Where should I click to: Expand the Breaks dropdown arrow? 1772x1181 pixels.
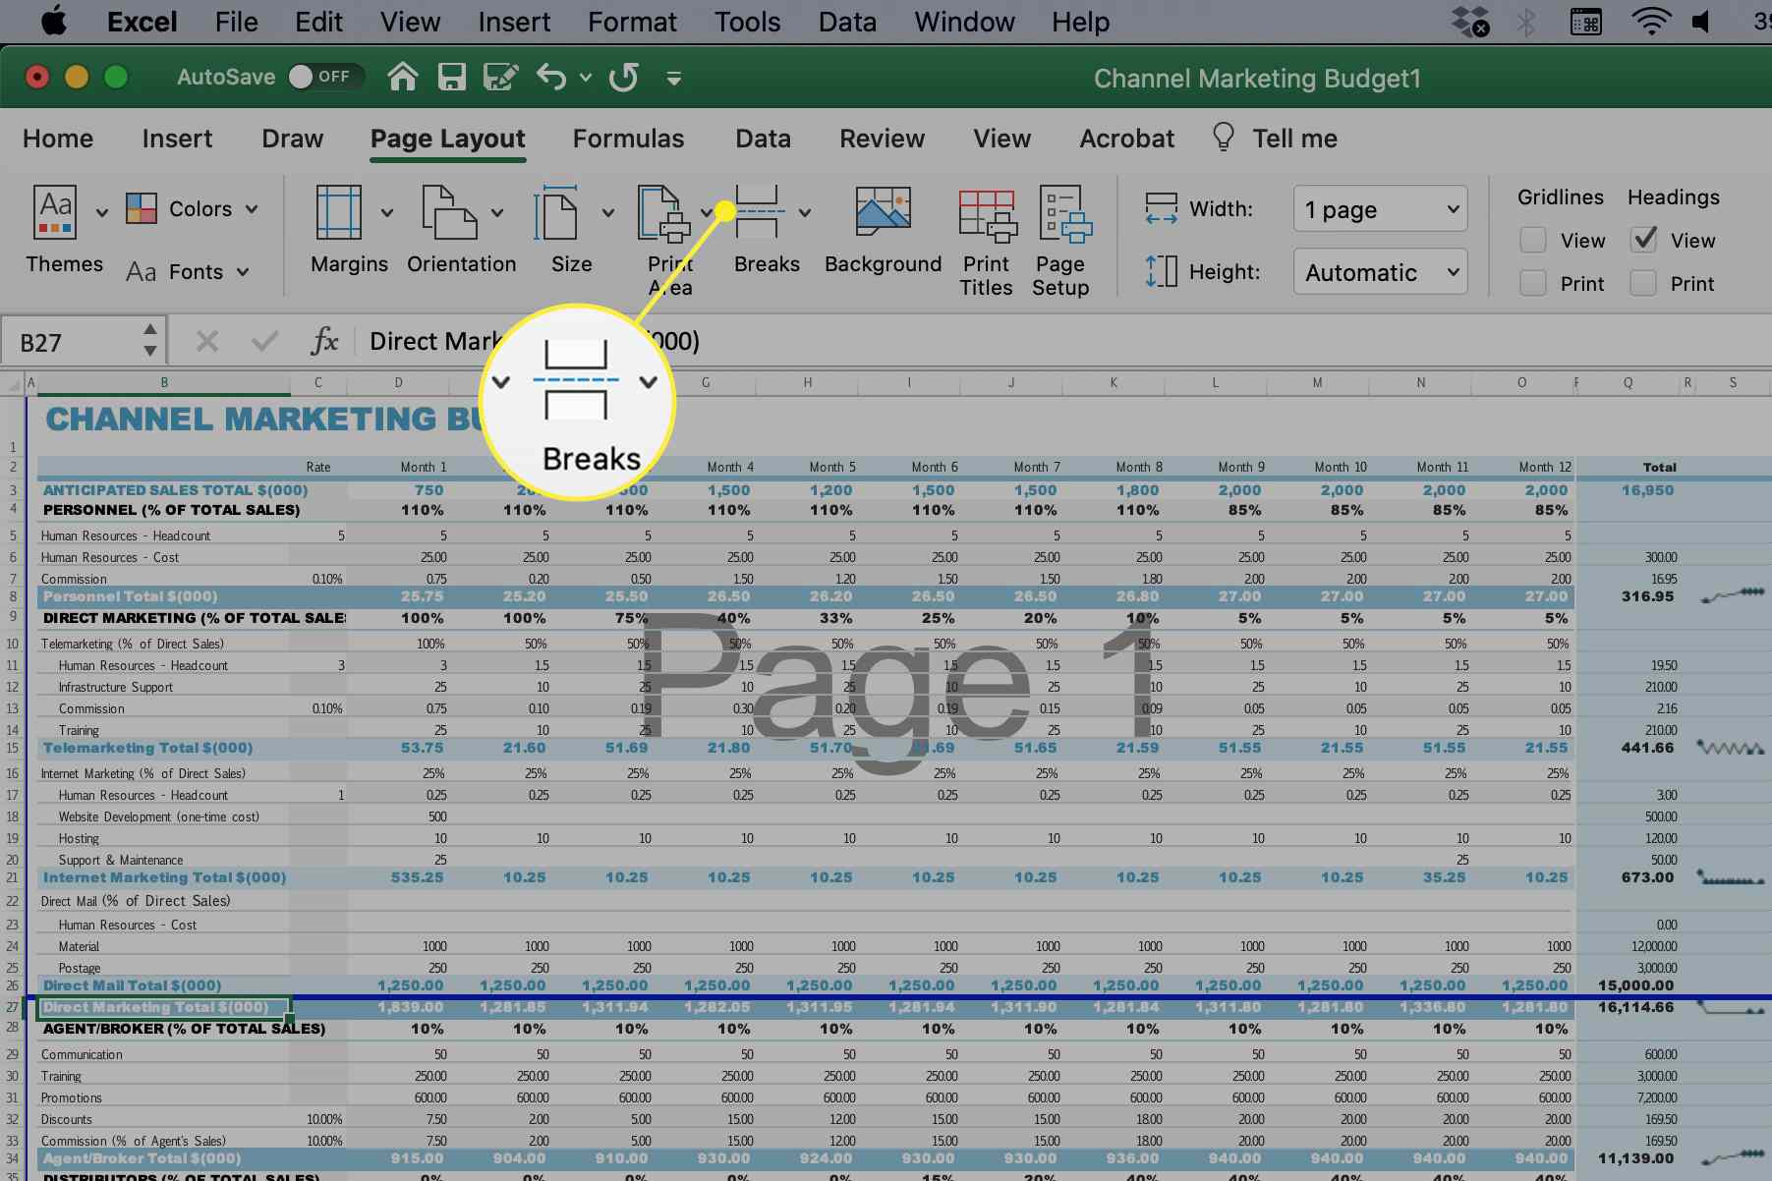tap(805, 212)
